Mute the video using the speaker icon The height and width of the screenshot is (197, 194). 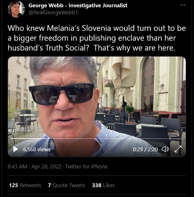165,149
